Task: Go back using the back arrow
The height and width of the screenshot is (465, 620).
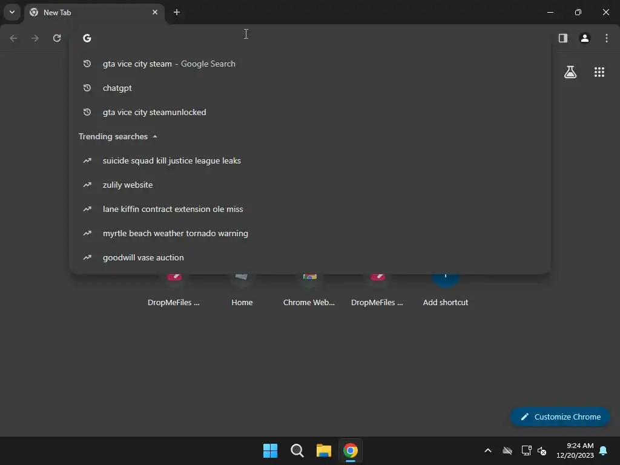Action: click(x=13, y=38)
